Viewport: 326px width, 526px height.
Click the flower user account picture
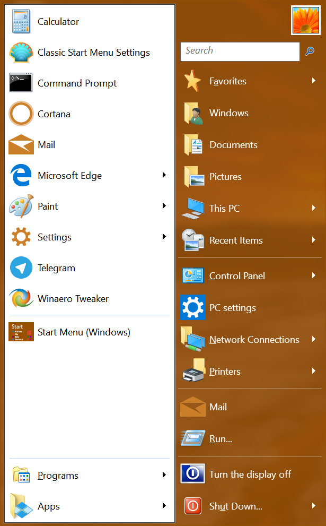coord(305,20)
